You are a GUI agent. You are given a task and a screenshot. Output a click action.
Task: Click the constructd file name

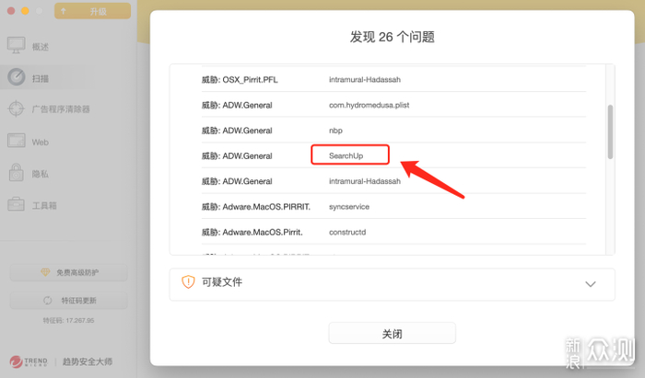(347, 233)
